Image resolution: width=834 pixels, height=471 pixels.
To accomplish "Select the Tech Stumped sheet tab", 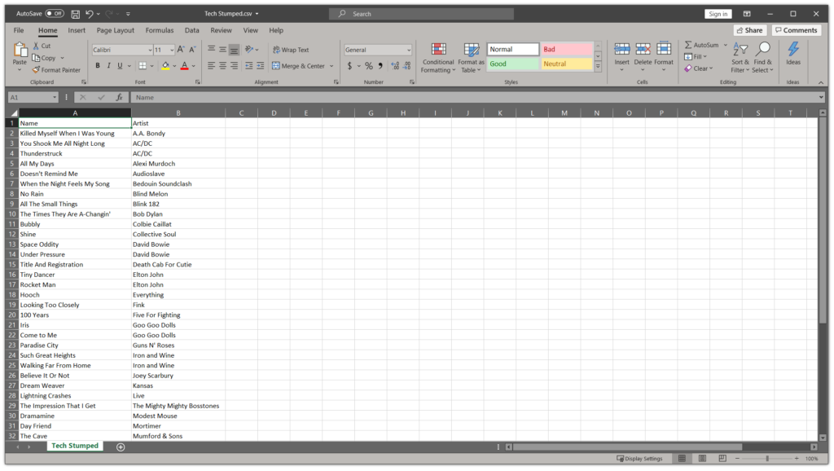I will click(74, 446).
